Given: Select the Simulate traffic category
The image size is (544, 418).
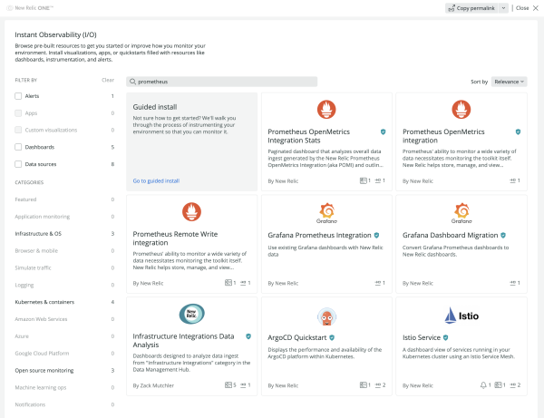Looking at the screenshot, I should pyautogui.click(x=33, y=267).
